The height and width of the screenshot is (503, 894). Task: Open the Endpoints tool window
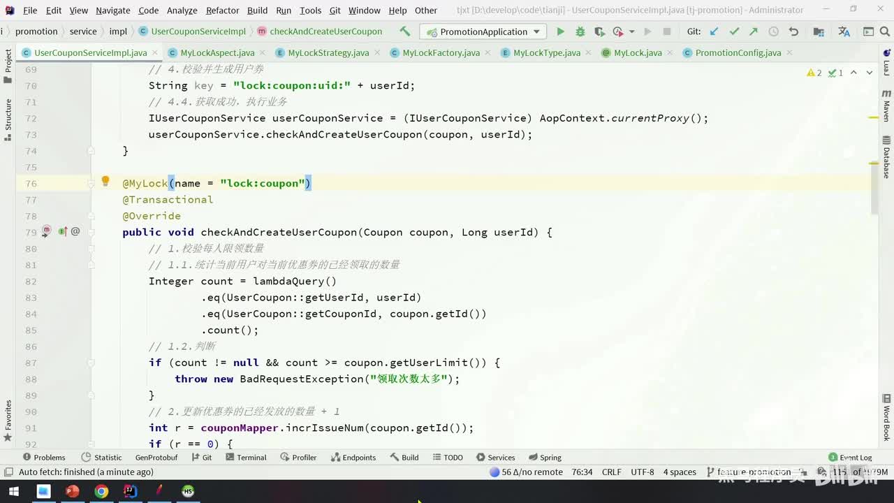(x=353, y=458)
